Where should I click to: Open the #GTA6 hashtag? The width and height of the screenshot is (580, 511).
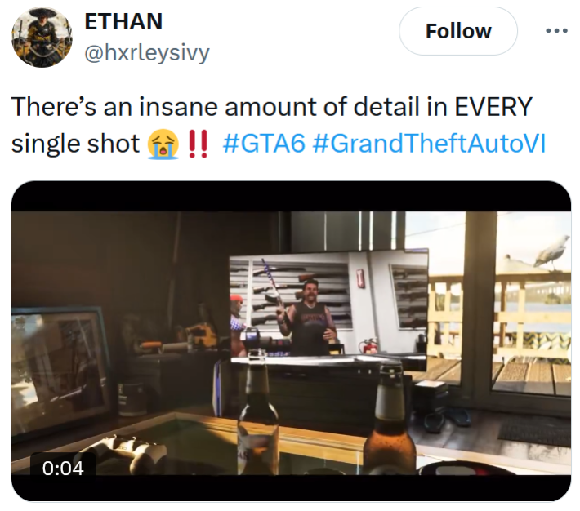coord(264,144)
